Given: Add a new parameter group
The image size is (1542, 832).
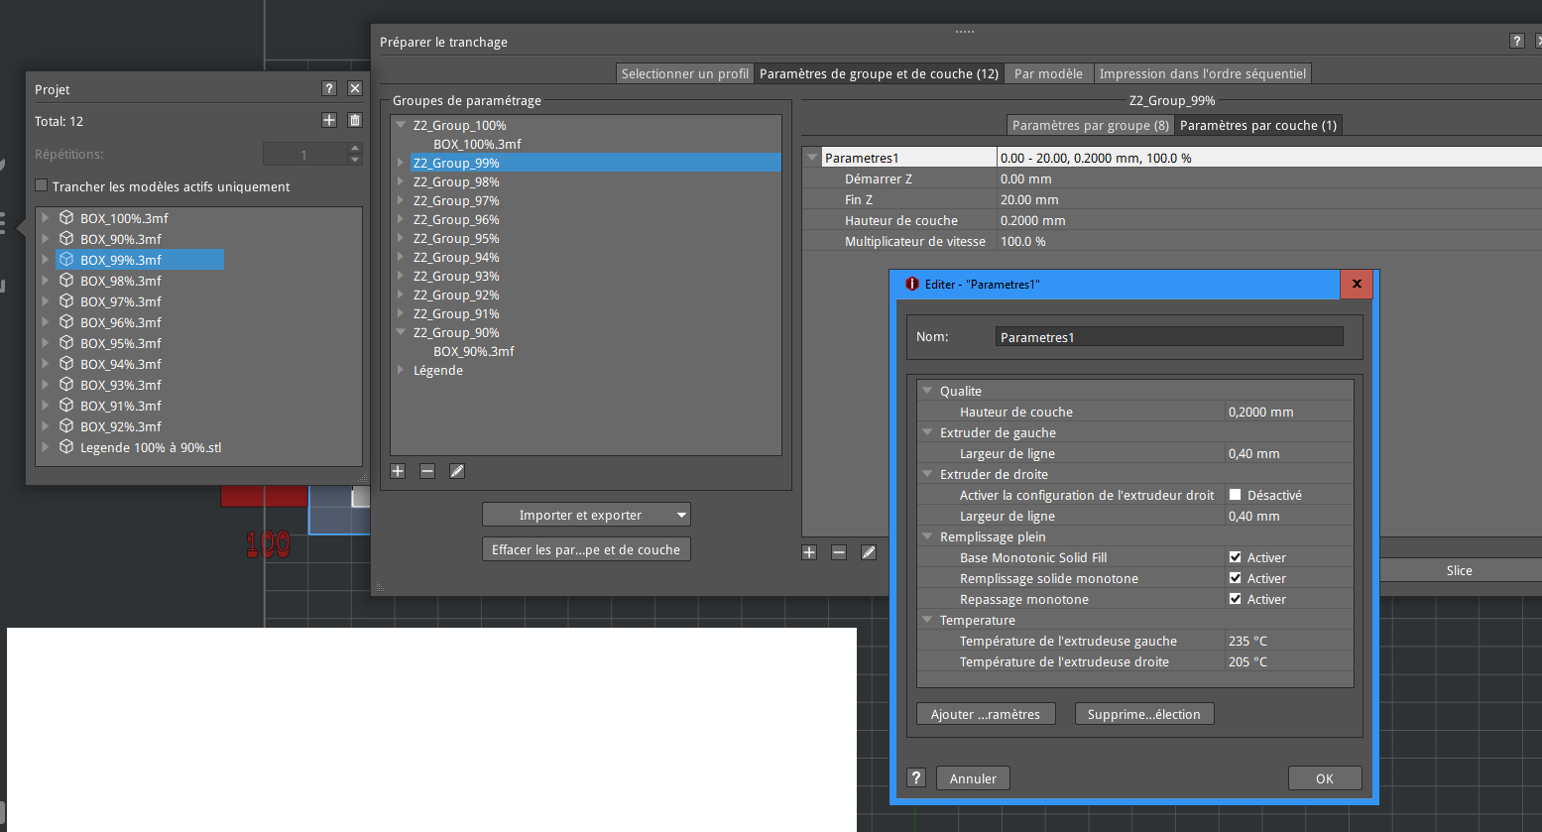Looking at the screenshot, I should (398, 471).
